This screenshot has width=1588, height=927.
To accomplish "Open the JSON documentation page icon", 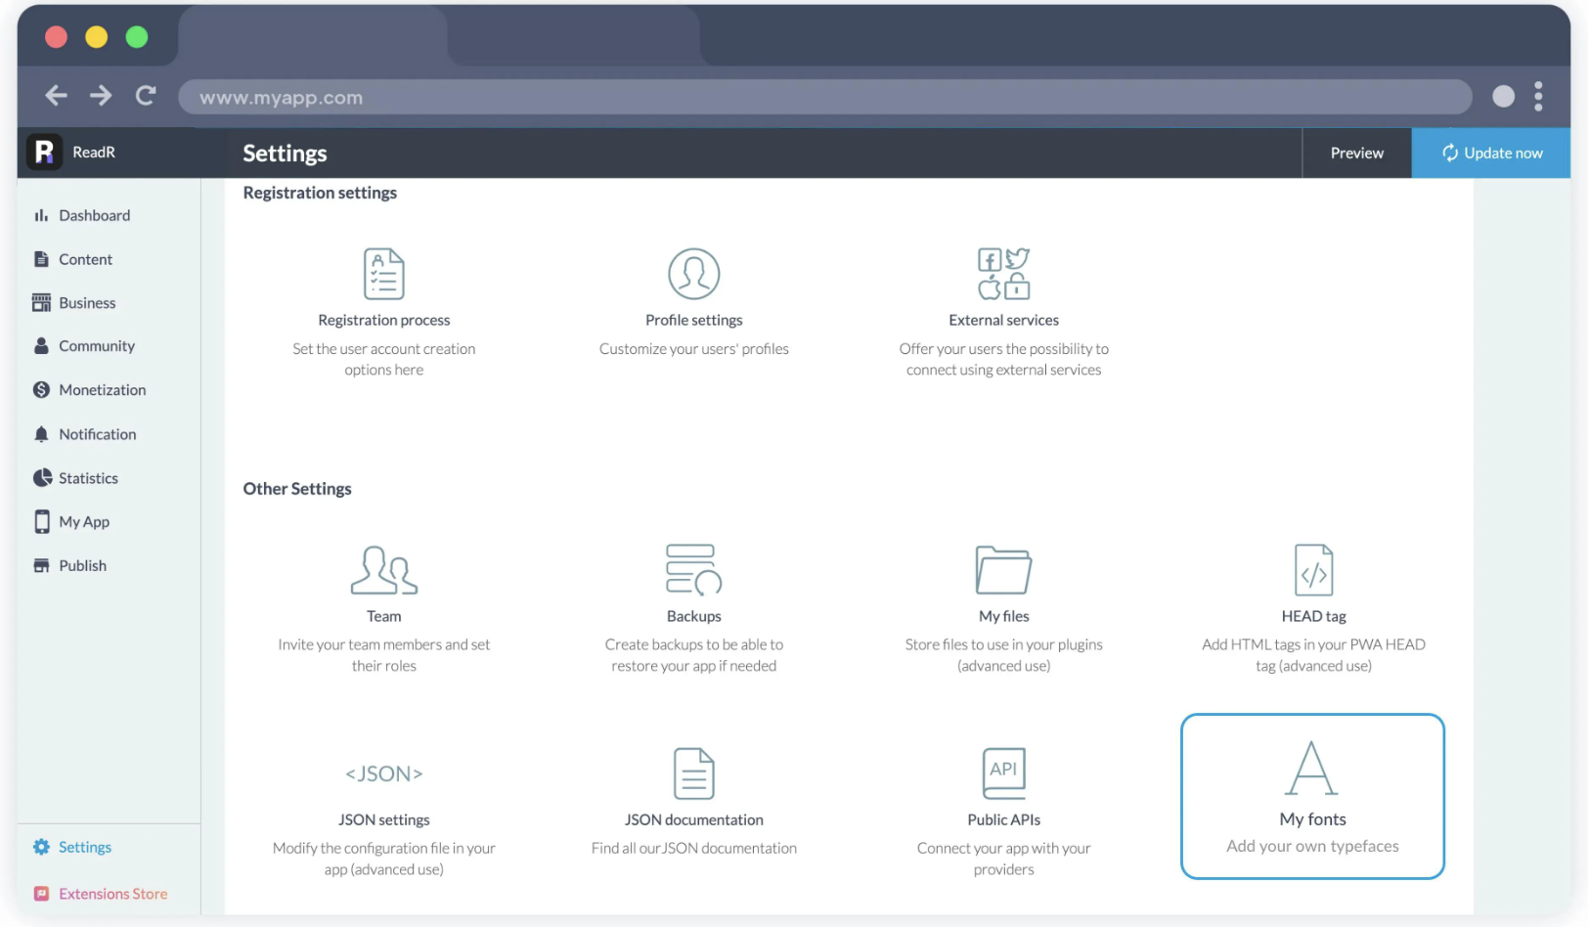I will (693, 773).
